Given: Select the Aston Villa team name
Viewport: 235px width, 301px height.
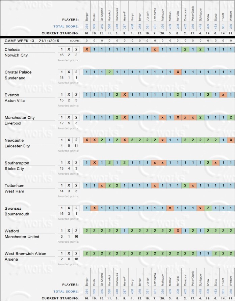Looking at the screenshot, I should 15,100.
